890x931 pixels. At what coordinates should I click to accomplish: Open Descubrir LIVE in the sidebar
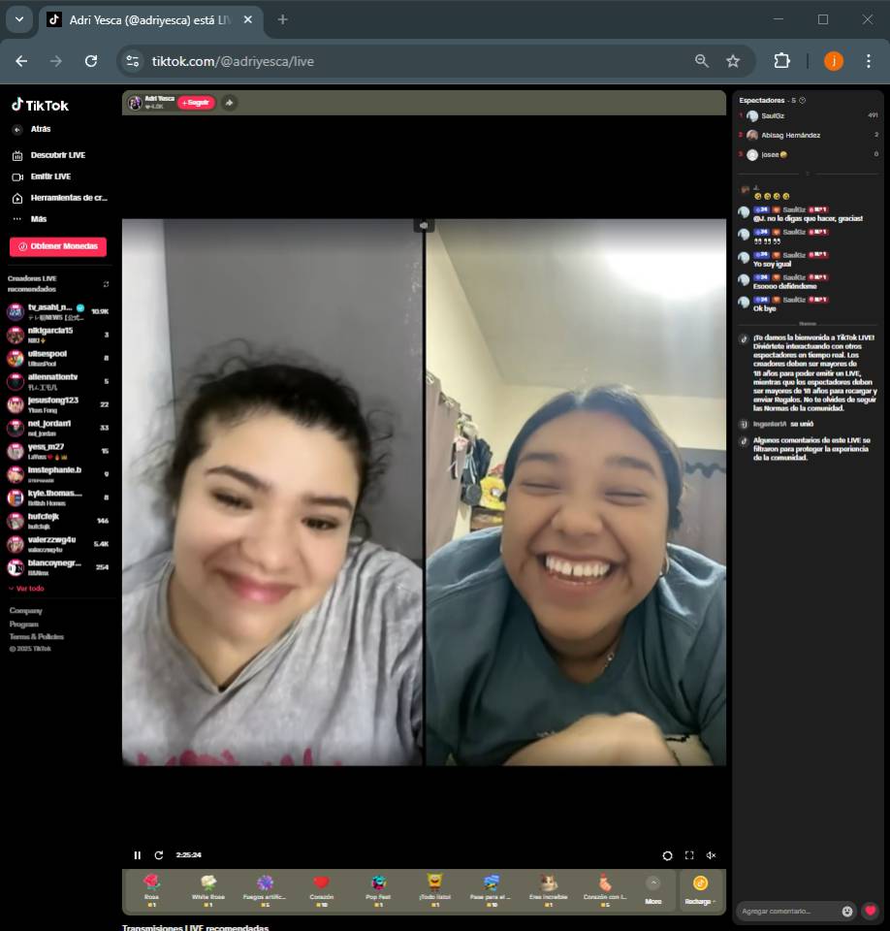pos(57,155)
